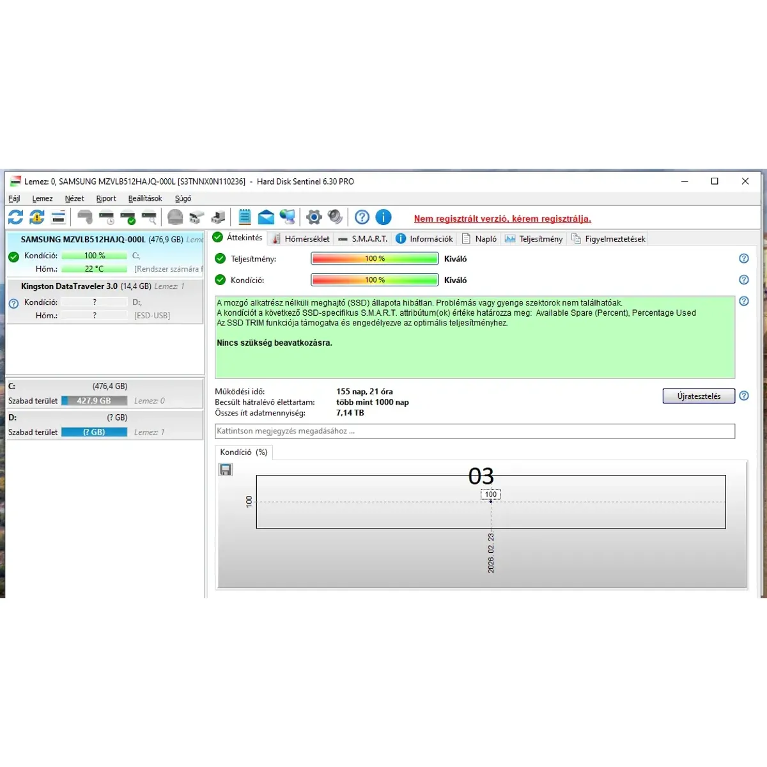The height and width of the screenshot is (767, 767).
Task: Click the unregistered version registration link
Action: click(502, 219)
